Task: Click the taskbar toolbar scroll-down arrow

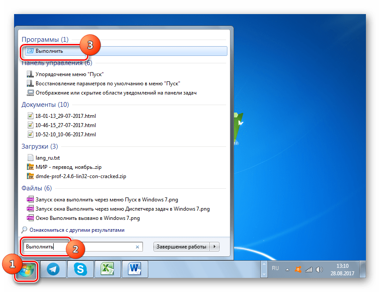Action: (x=264, y=274)
